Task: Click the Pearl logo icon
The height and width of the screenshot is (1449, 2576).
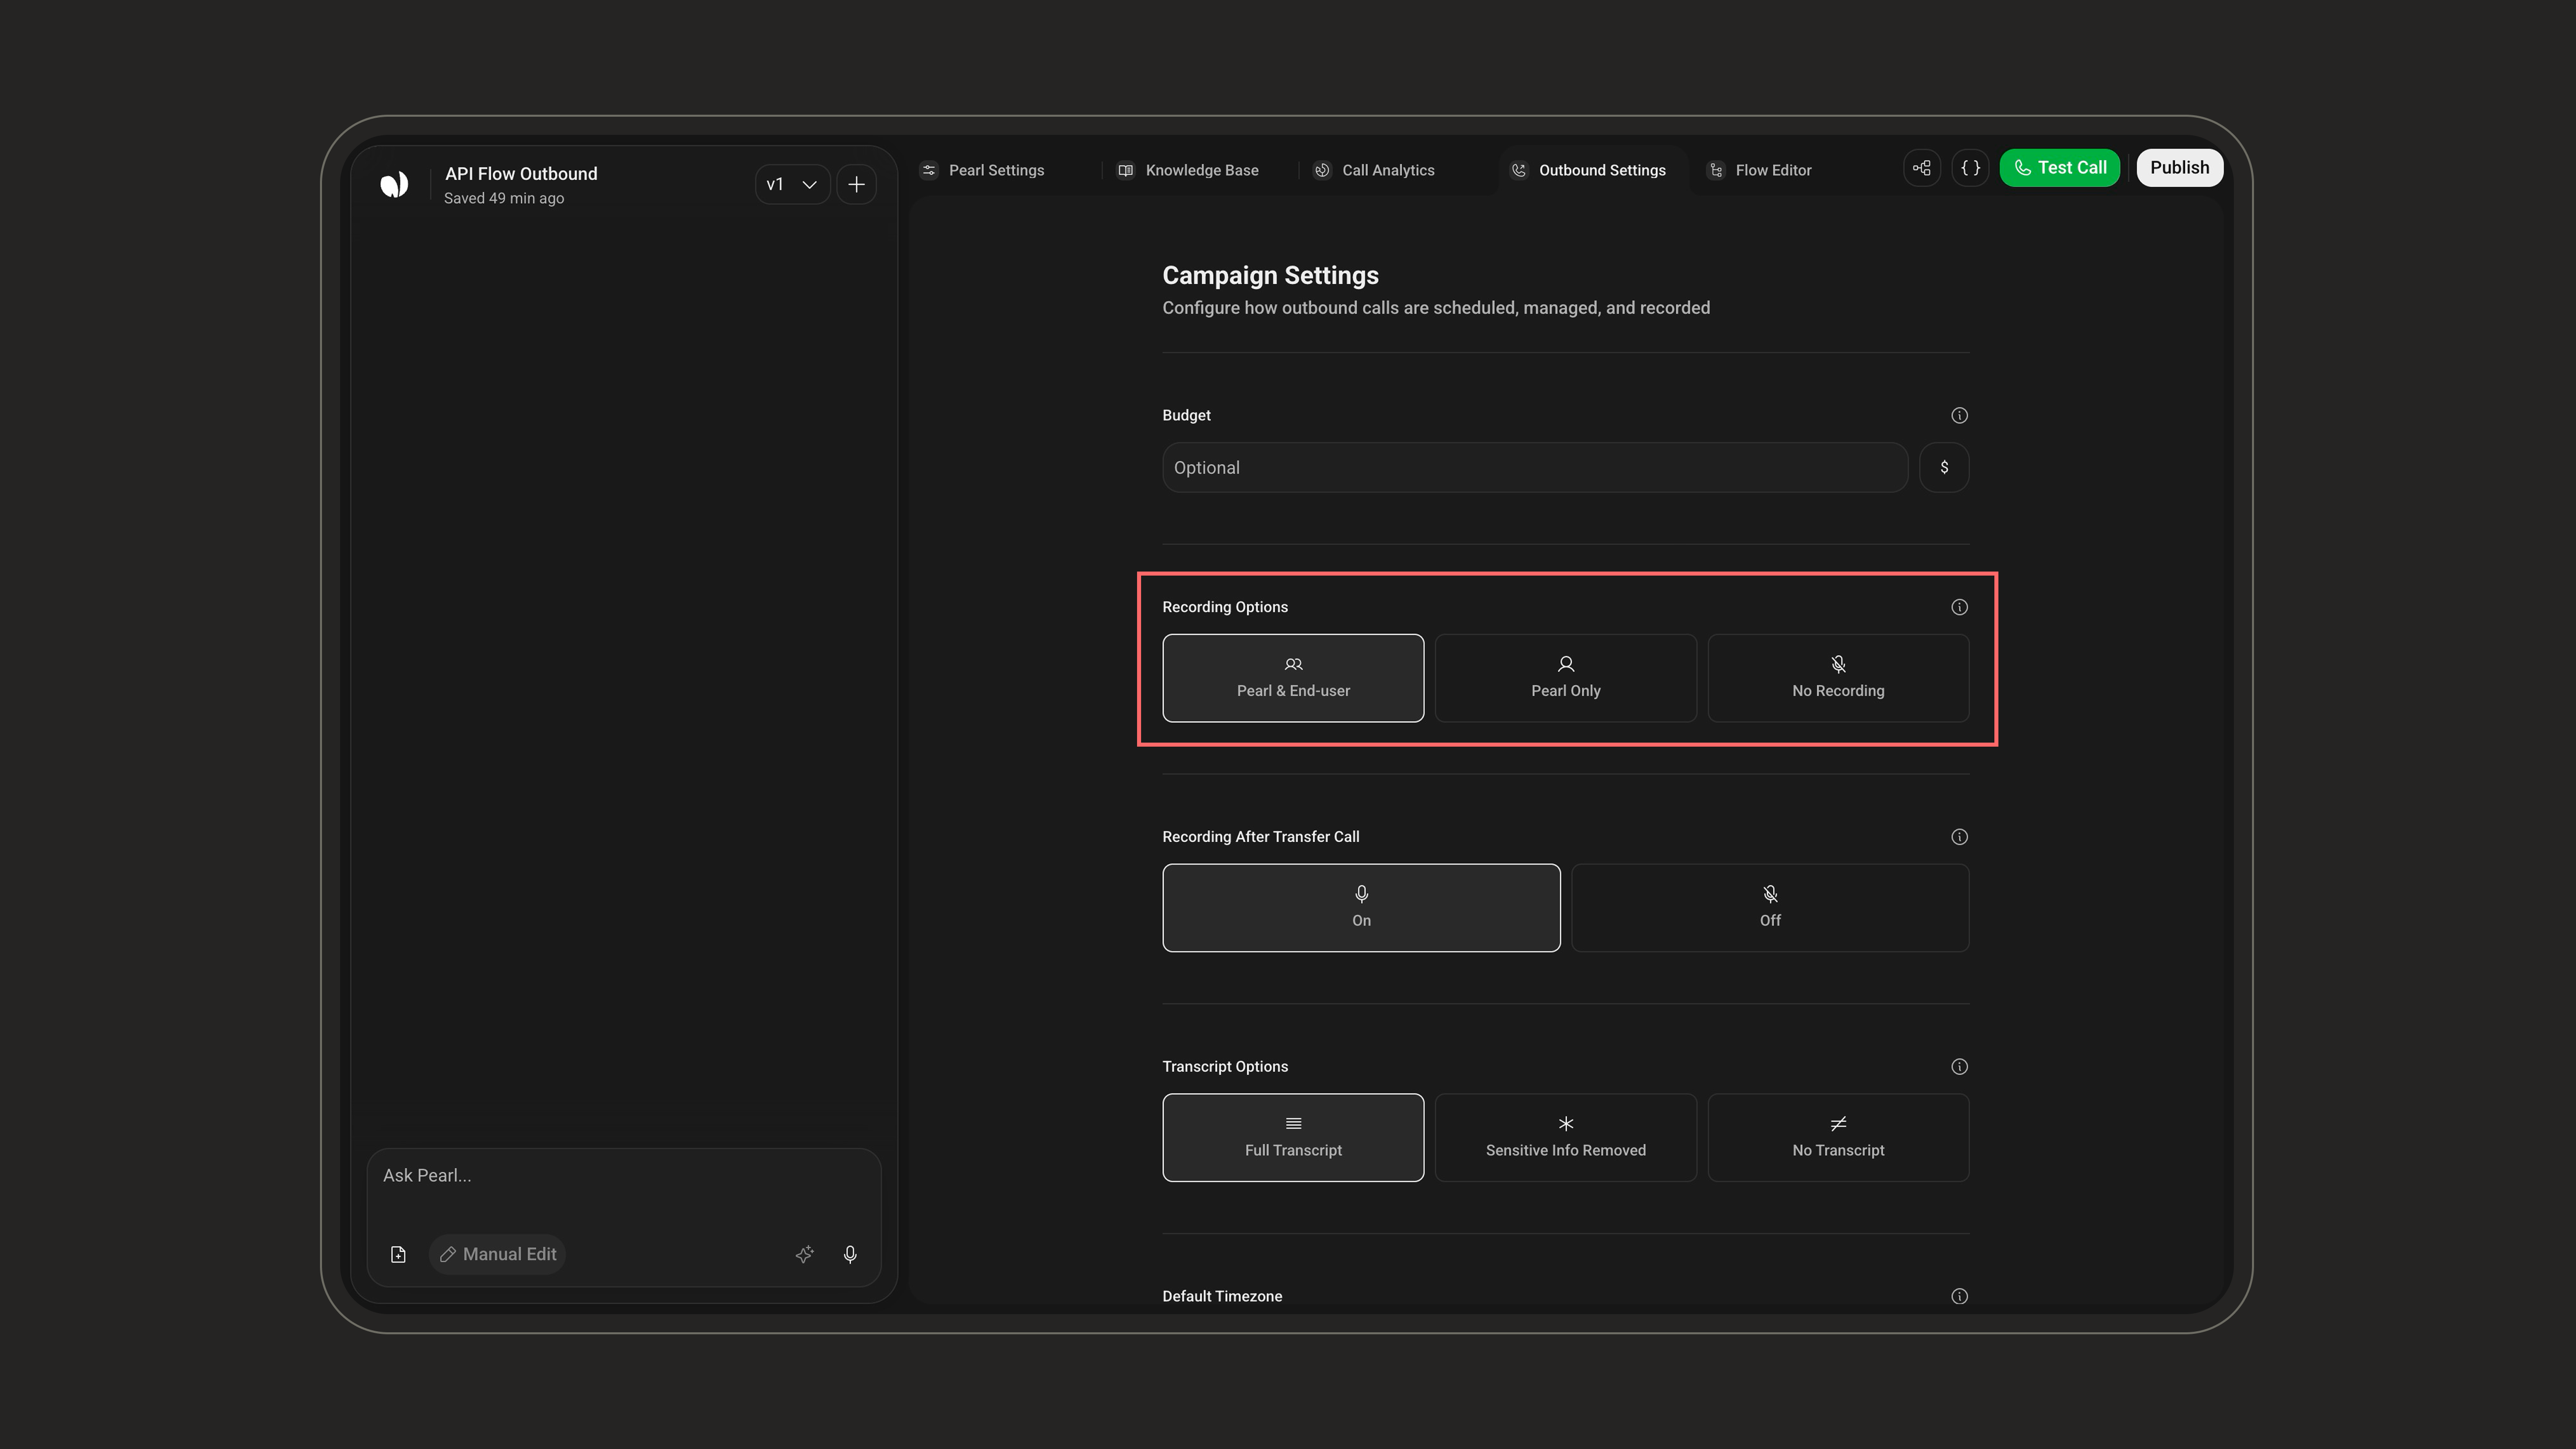Action: click(x=394, y=184)
